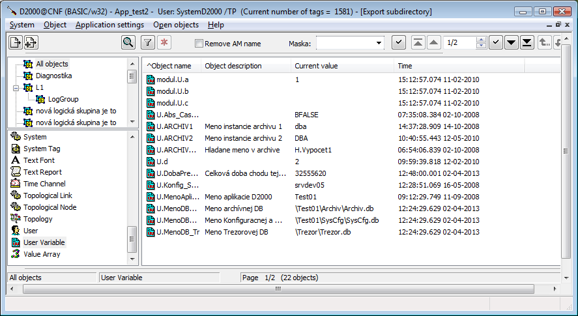
Task: Click the horizontal scrollbar at the bottom
Action: [279, 288]
